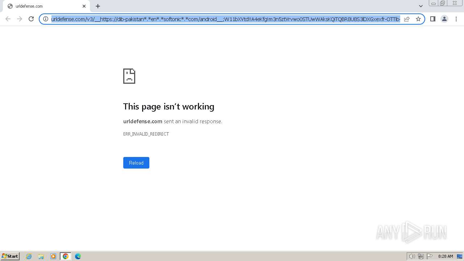464x261 pixels.
Task: Click 'urldefense.com sent an invalid response' text
Action: coord(173,121)
